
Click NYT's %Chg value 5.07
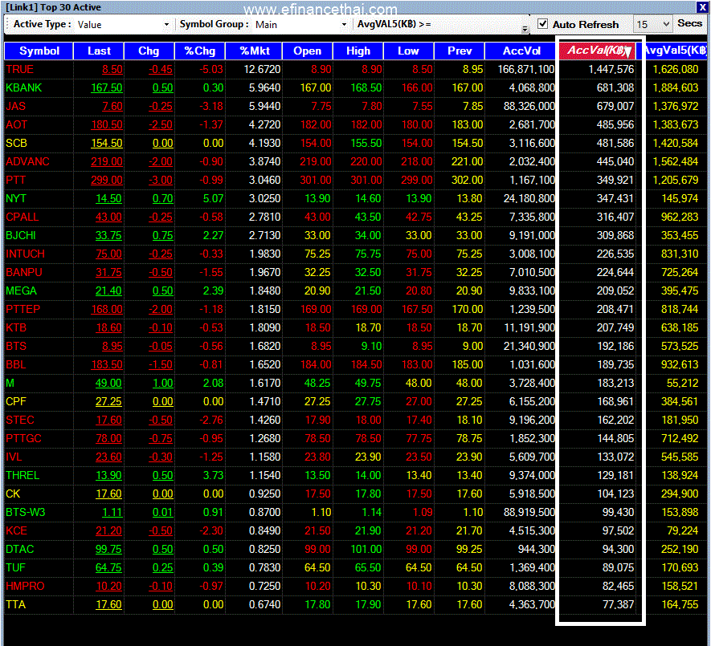point(213,198)
